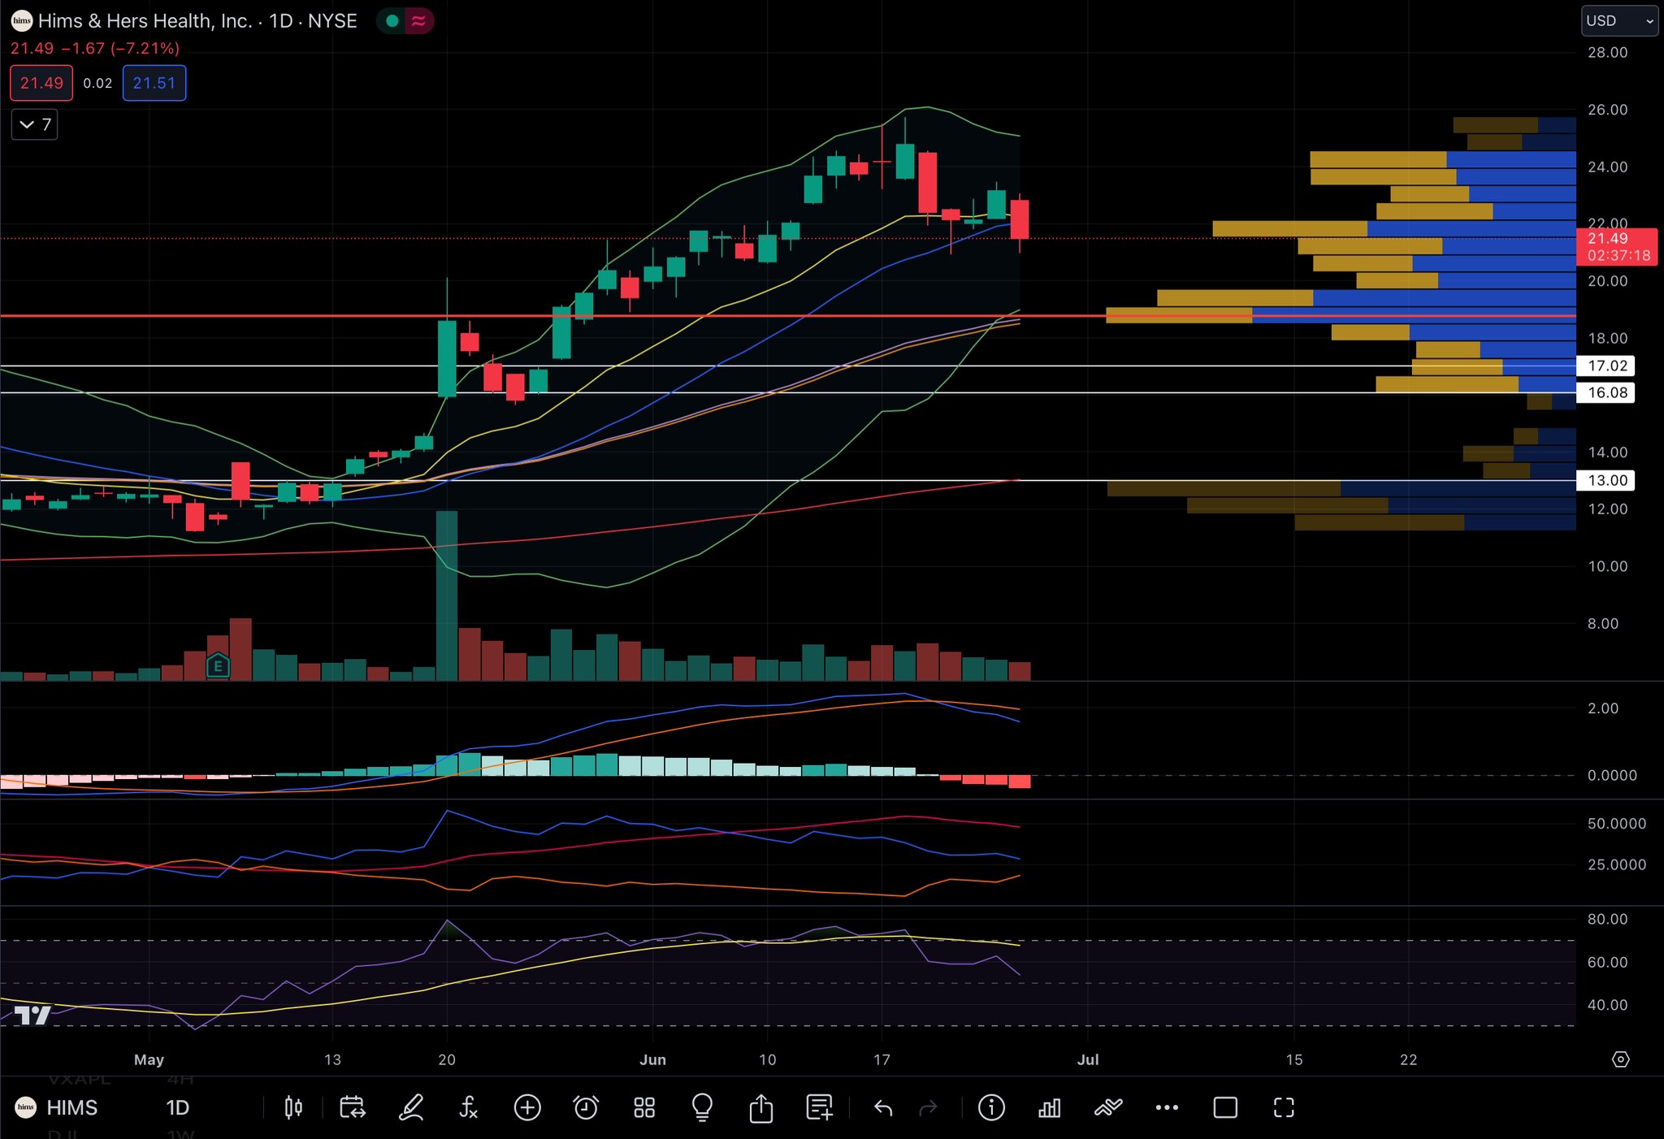Click the alarm clock alert icon

586,1108
